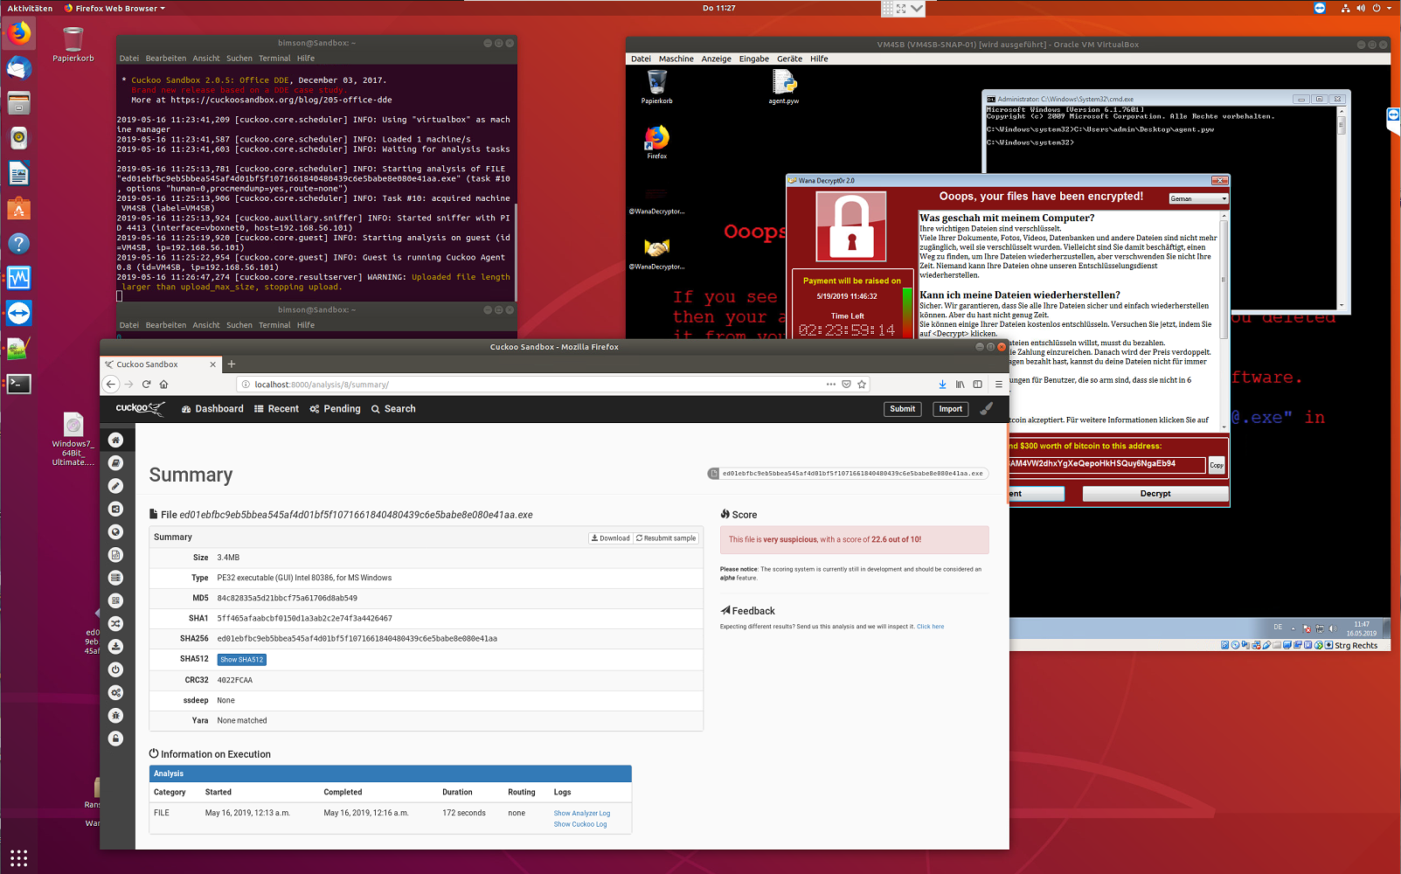The height and width of the screenshot is (874, 1401).
Task: Download the analyzed sample file
Action: tap(610, 538)
